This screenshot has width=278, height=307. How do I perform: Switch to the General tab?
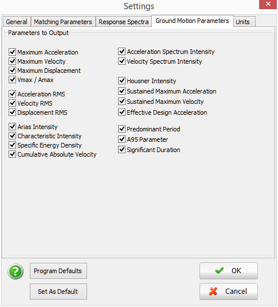[x=17, y=22]
